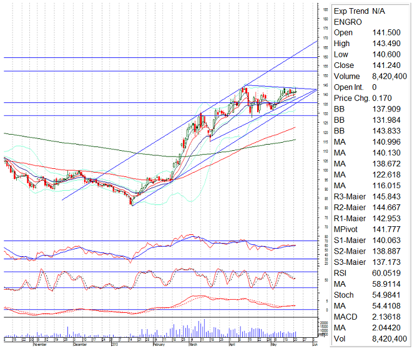Click the S3-Maier support value 137.173
Viewport: 412px width, 349px height.
point(387,262)
